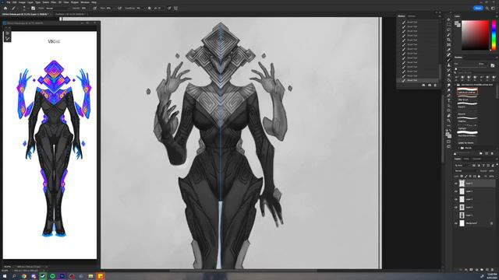Show the hidden layer above Background
The image size is (499, 280).
[456, 215]
